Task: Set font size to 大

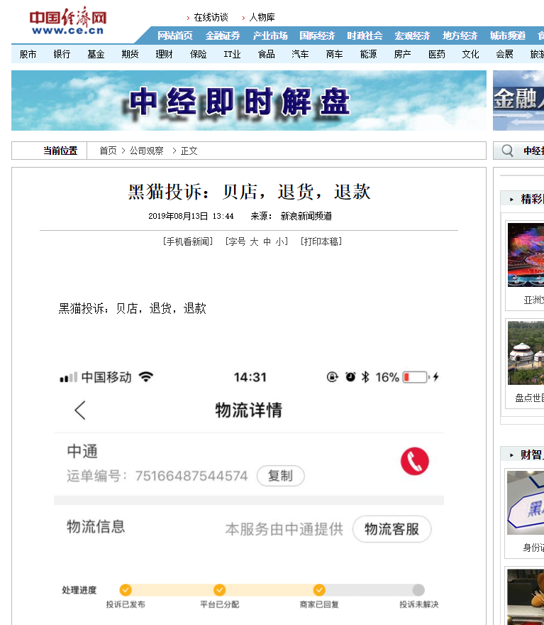Action: pos(254,241)
